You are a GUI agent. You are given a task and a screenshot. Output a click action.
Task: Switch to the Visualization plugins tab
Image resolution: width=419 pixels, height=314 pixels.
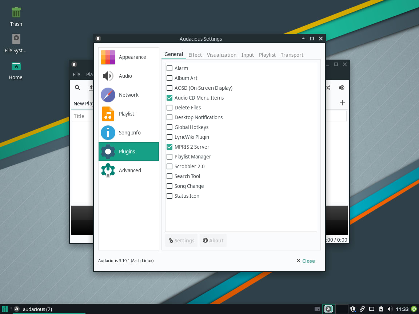tap(222, 55)
